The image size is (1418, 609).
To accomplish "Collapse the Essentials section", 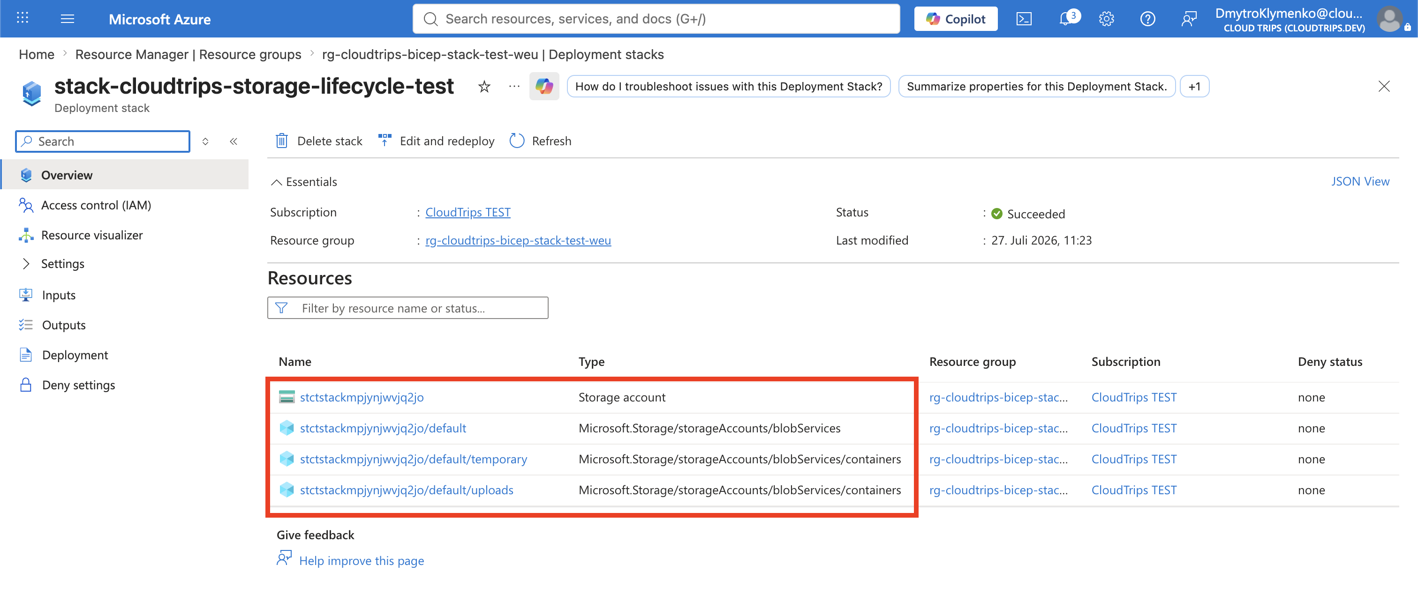I will tap(277, 182).
